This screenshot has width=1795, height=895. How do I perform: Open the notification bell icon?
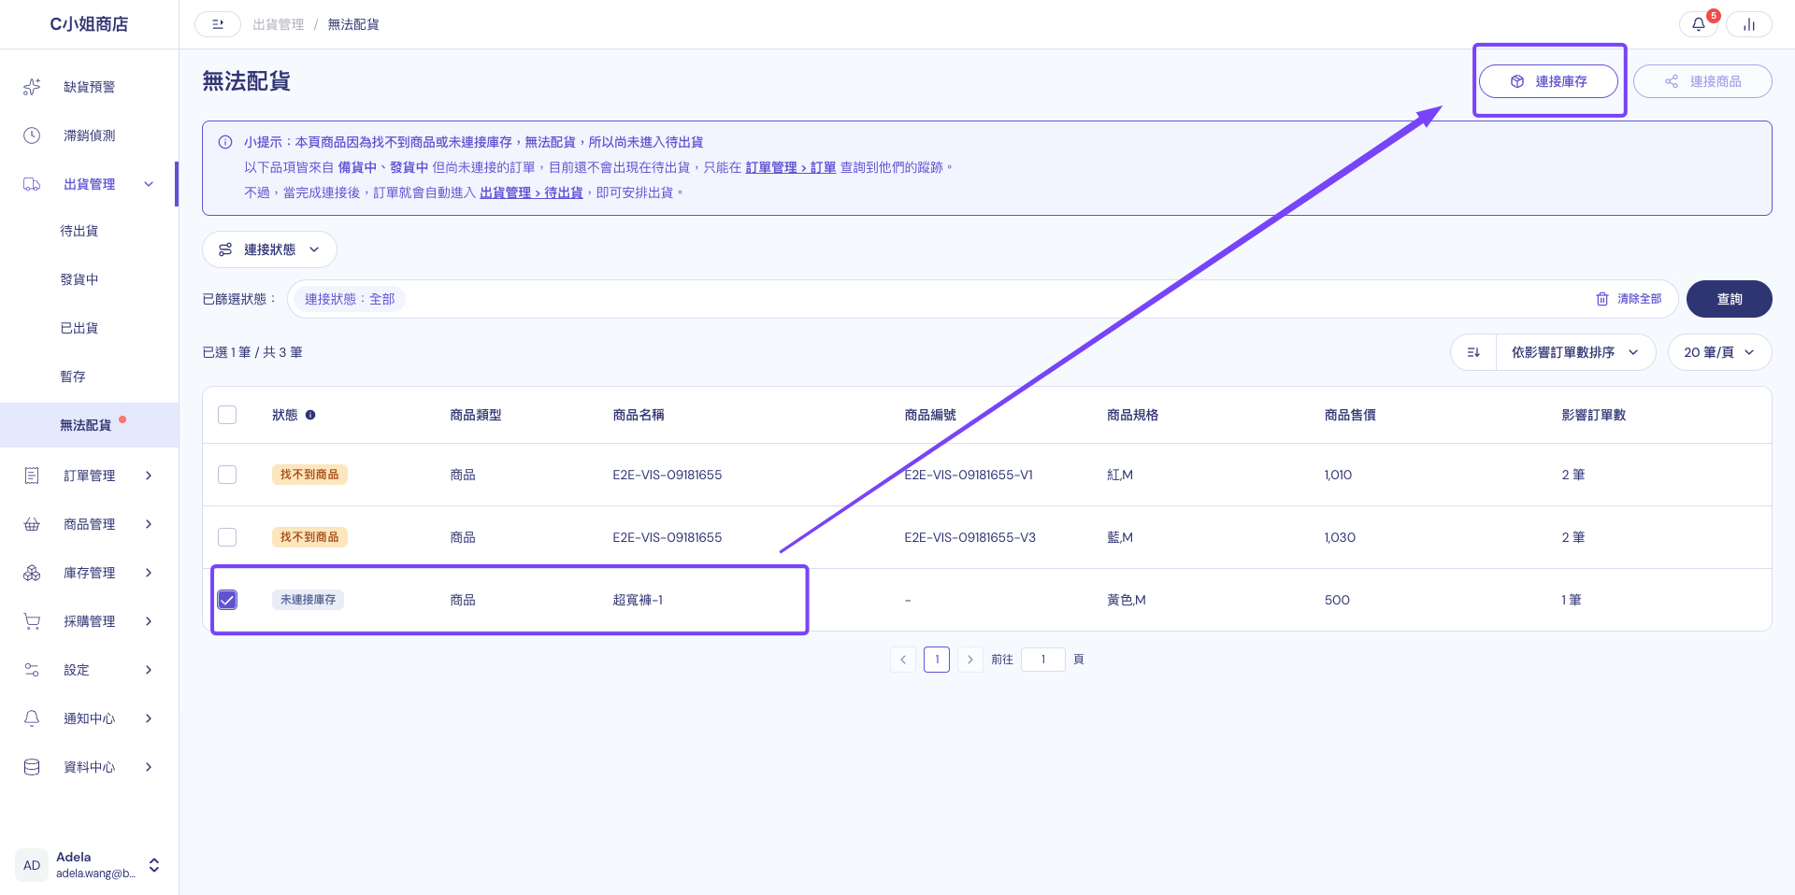click(1699, 24)
